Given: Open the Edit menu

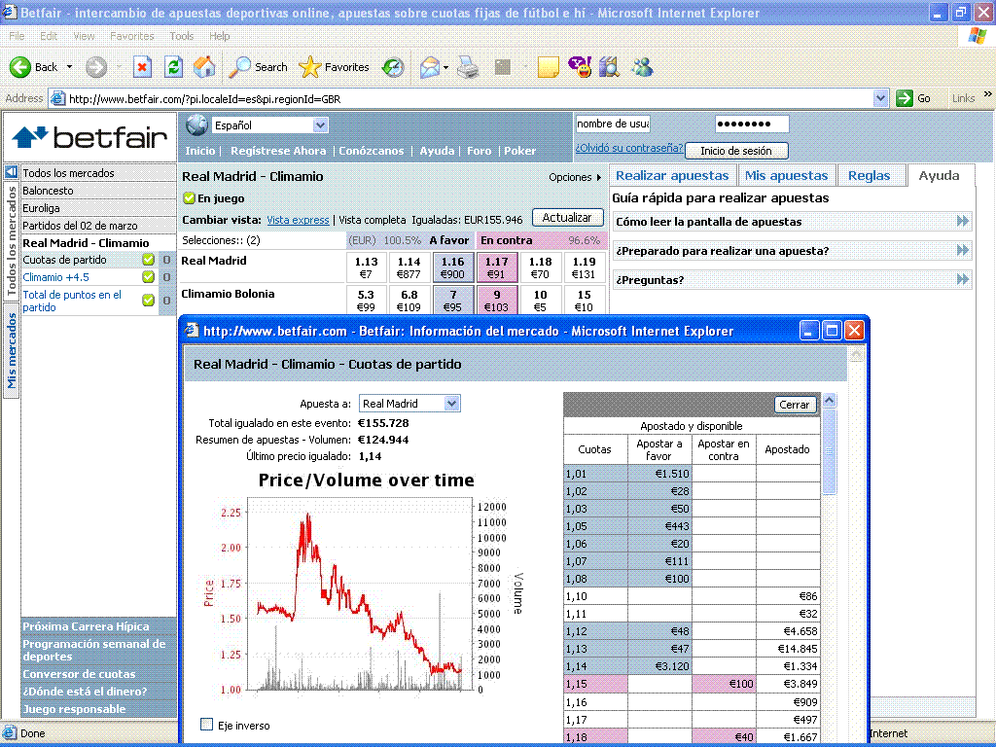Looking at the screenshot, I should tap(49, 36).
